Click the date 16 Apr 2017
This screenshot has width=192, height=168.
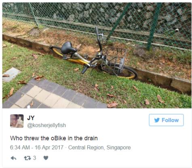[x=49, y=147]
